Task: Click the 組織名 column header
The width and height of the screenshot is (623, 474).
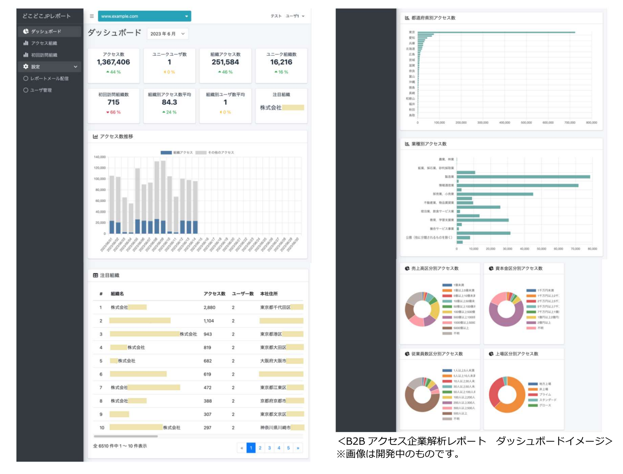Action: click(x=117, y=294)
